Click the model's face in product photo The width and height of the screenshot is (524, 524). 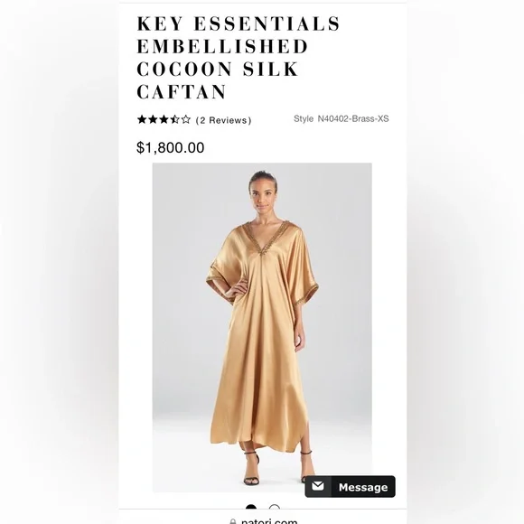click(x=264, y=194)
